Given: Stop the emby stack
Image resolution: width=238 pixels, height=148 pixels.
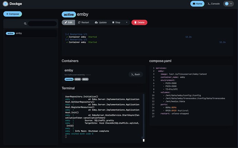Looking at the screenshot, I should [116, 22].
